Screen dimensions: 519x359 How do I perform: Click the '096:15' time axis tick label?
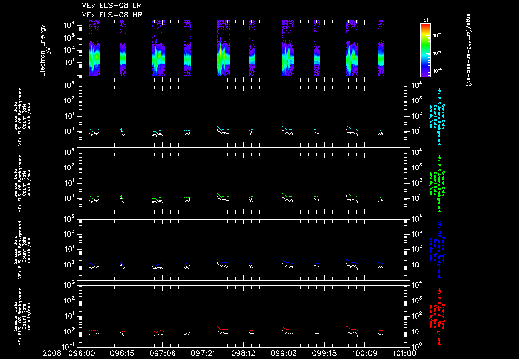click(x=122, y=354)
